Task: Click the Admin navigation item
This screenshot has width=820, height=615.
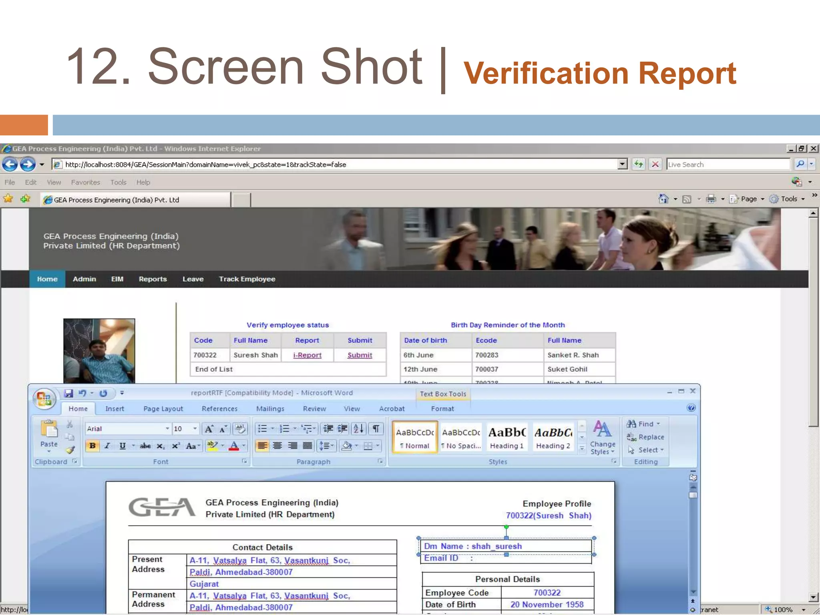Action: (84, 279)
